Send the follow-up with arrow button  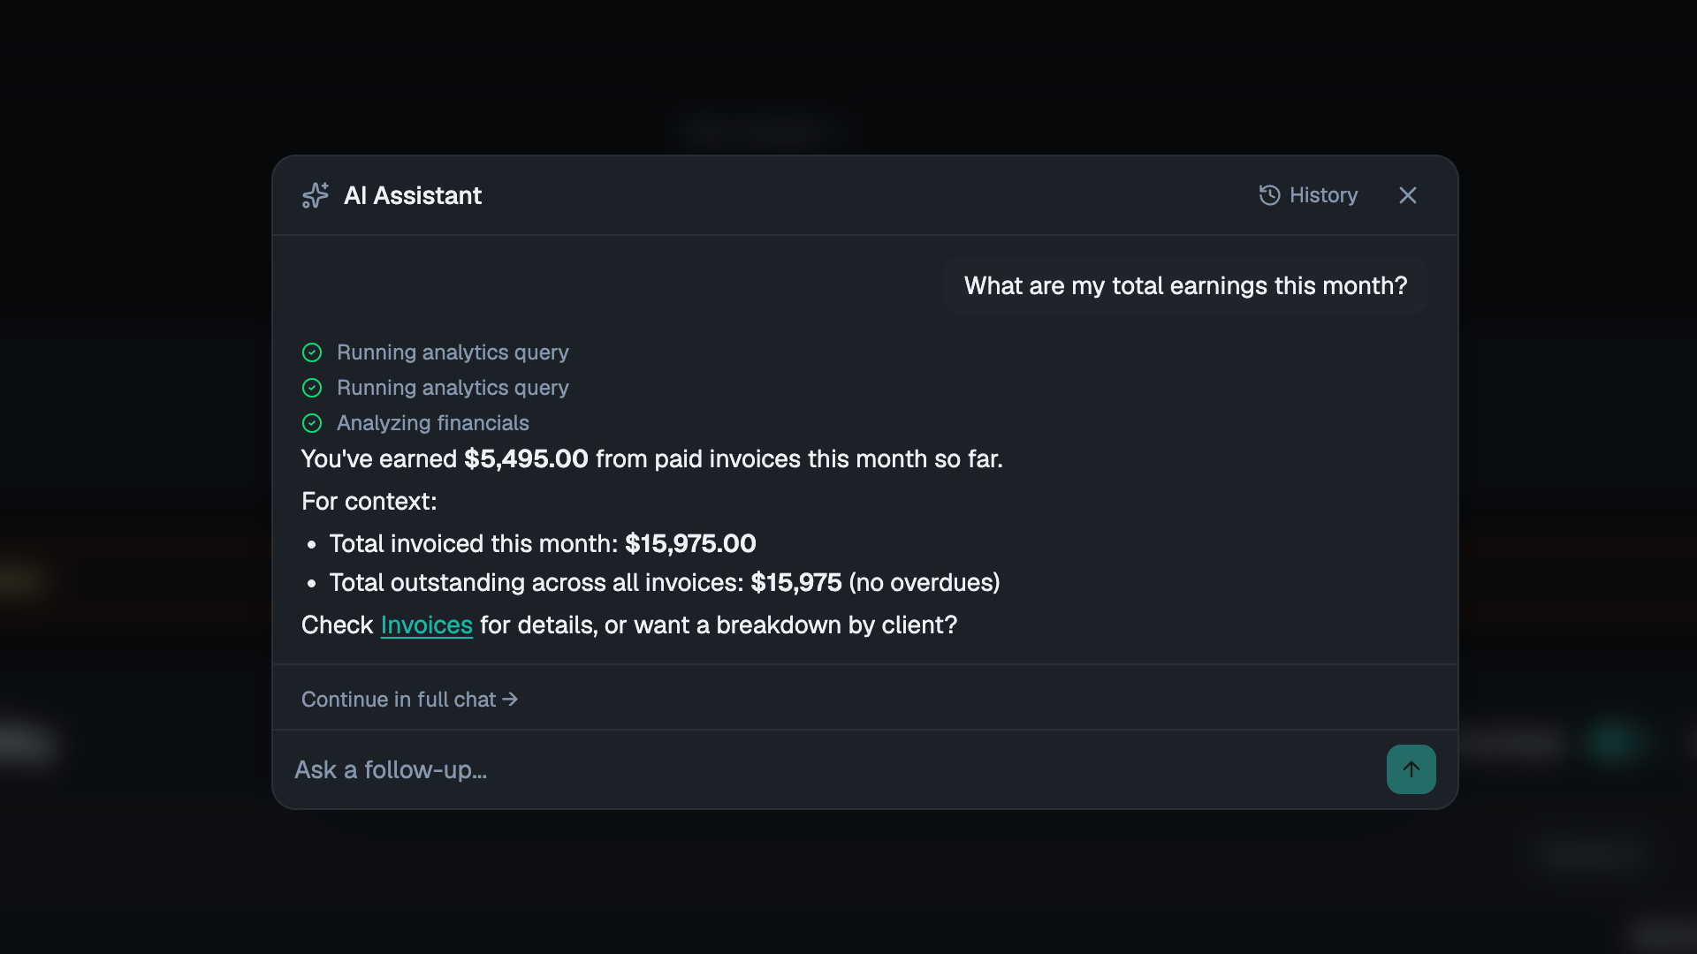(1411, 769)
